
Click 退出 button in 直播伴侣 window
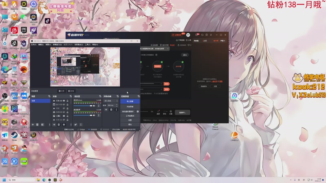(185, 55)
